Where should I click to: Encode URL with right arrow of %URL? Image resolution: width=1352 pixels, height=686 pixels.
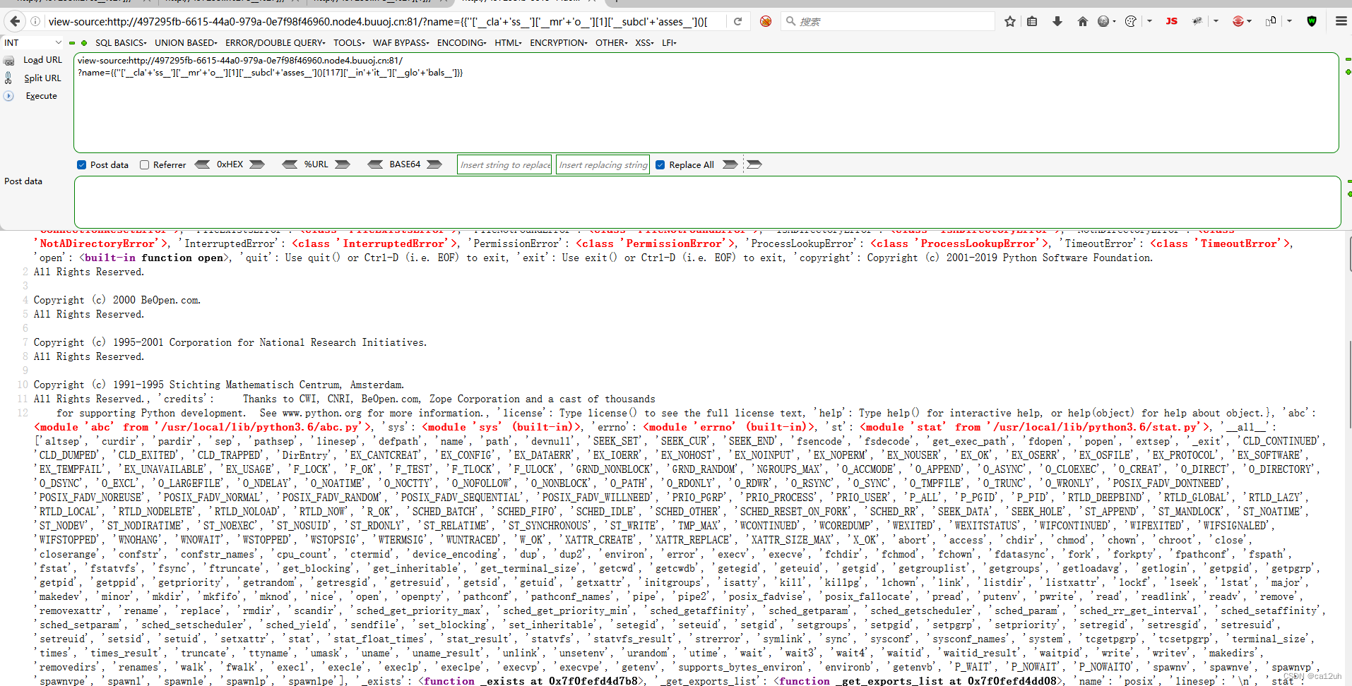[343, 164]
